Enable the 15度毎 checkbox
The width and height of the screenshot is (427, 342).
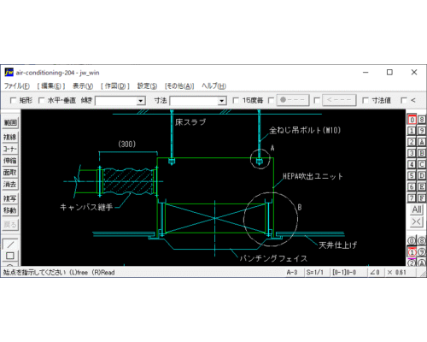point(236,100)
